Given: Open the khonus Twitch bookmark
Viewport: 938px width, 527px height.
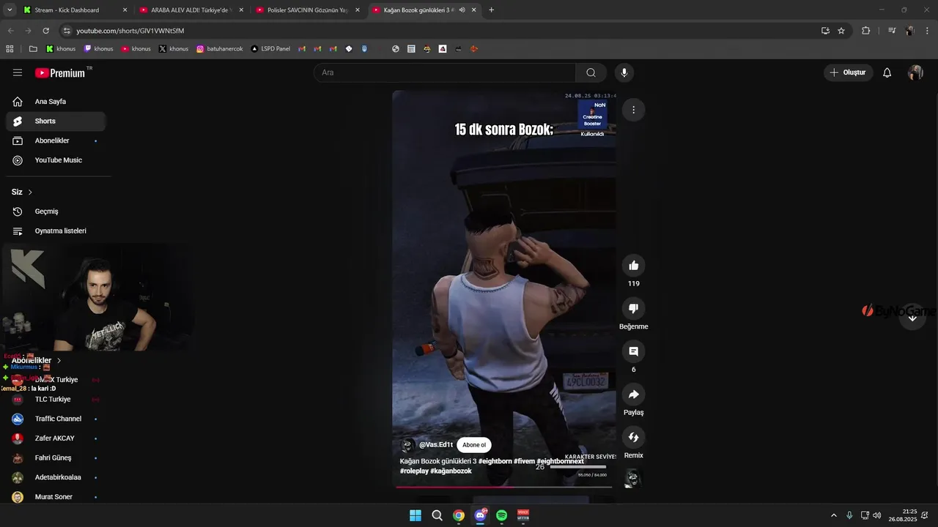Looking at the screenshot, I should click(x=99, y=49).
